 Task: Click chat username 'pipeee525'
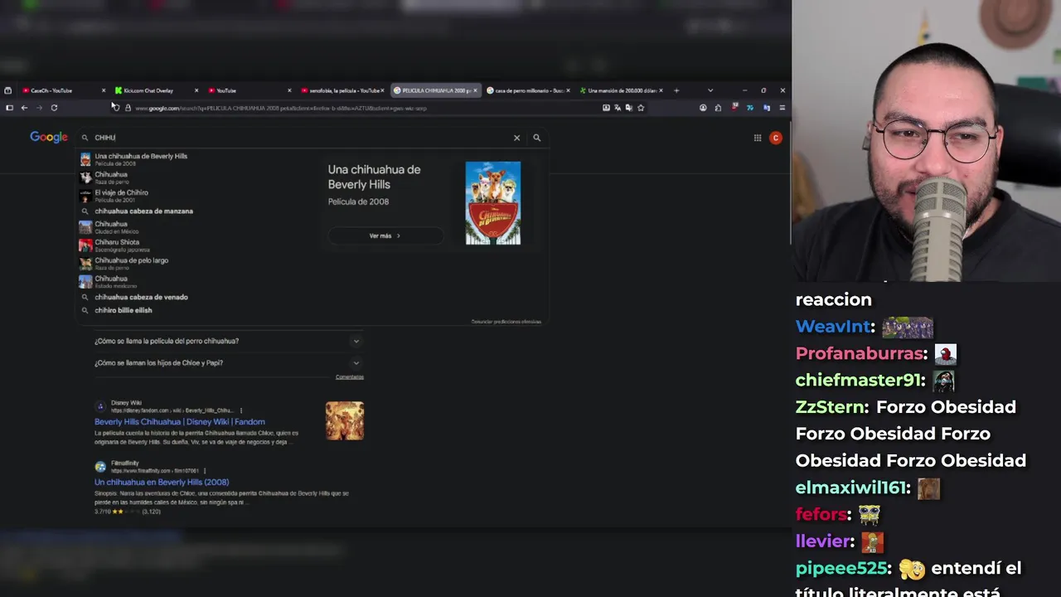pyautogui.click(x=841, y=568)
